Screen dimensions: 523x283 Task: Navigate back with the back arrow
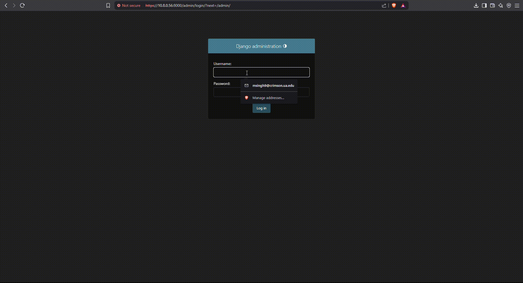point(6,5)
